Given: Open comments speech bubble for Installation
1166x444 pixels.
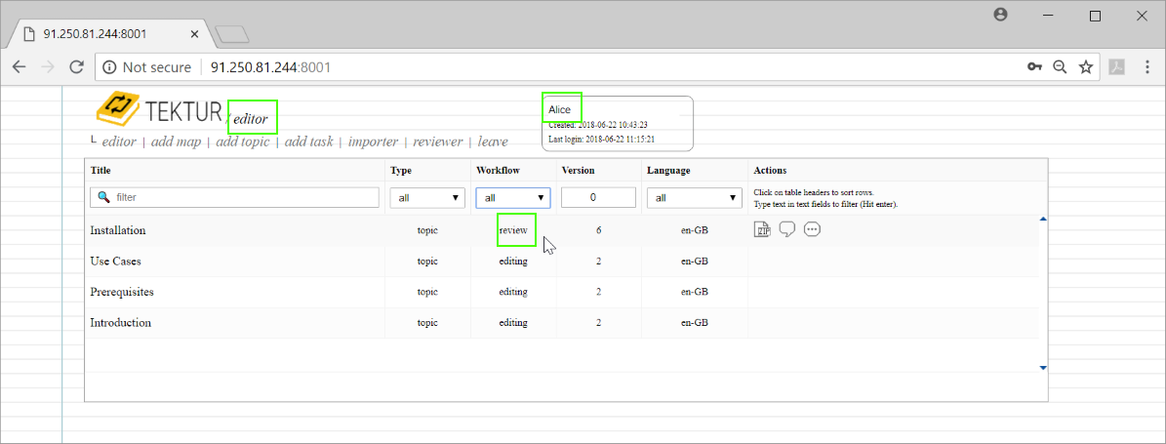Looking at the screenshot, I should [787, 230].
